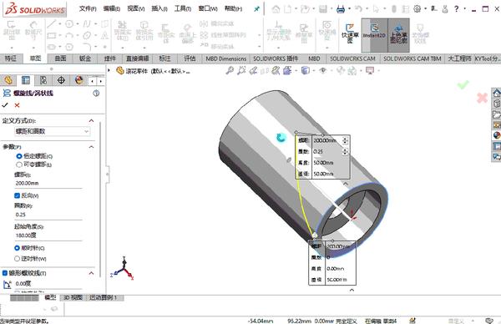Image resolution: width=501 pixels, height=324 pixels.
Task: Open the 运动算例 1 motion study tab
Action: coord(104,297)
